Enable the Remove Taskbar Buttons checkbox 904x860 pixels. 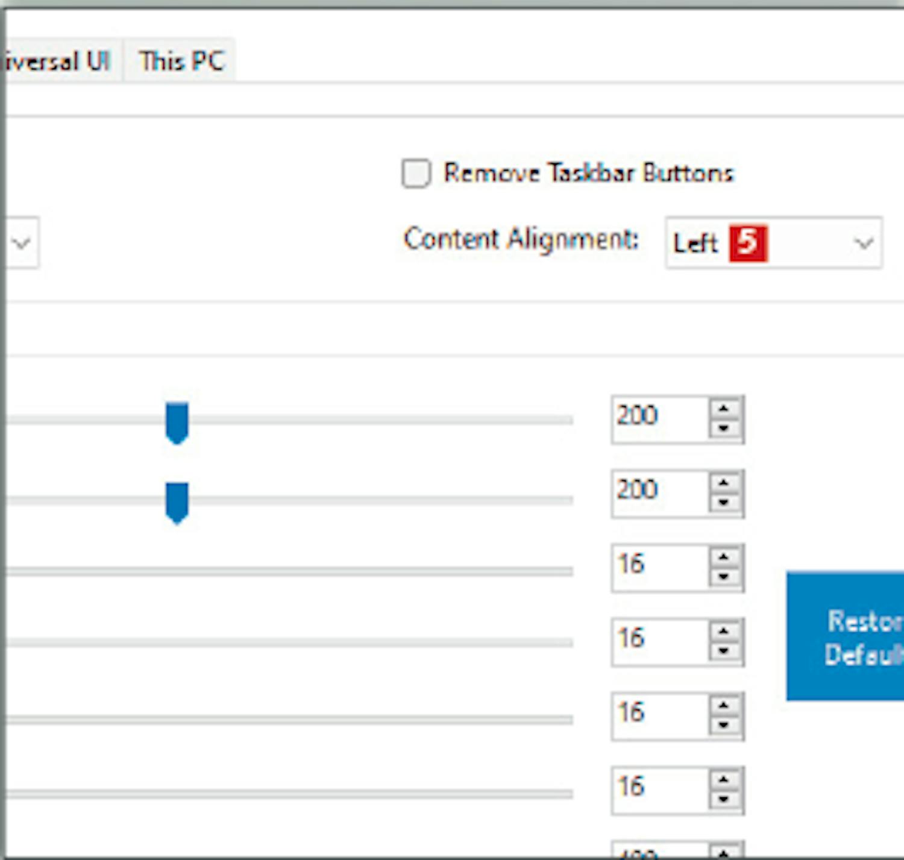(x=416, y=174)
